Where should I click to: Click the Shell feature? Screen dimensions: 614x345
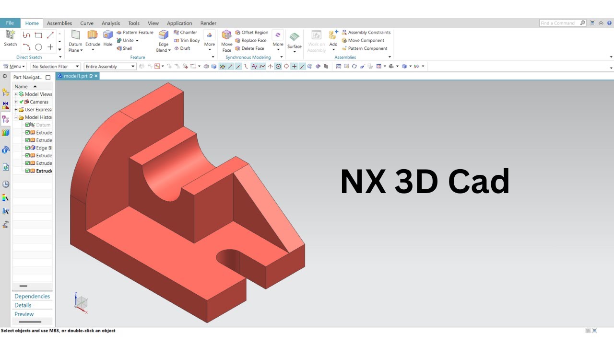click(x=124, y=48)
